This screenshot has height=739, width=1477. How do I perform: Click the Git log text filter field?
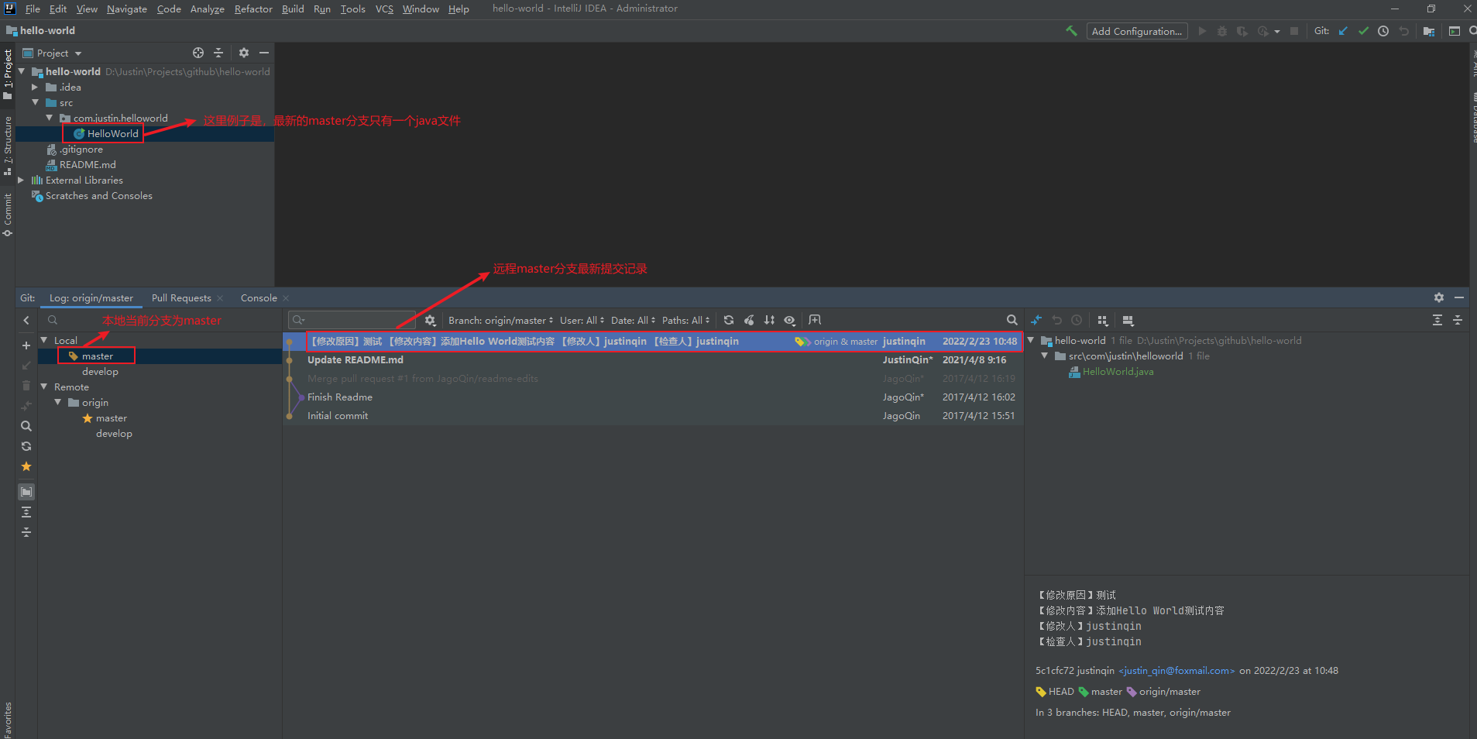[352, 320]
